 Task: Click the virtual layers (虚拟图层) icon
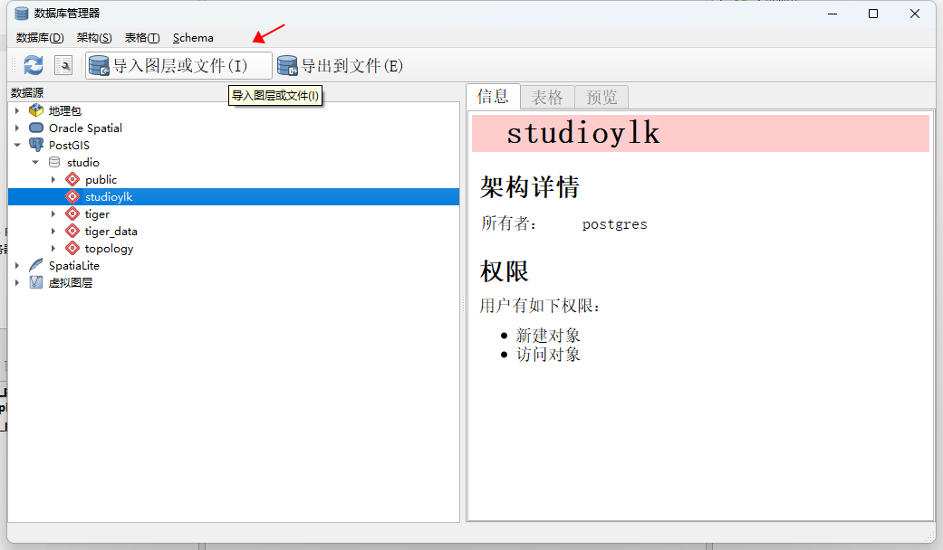point(36,282)
